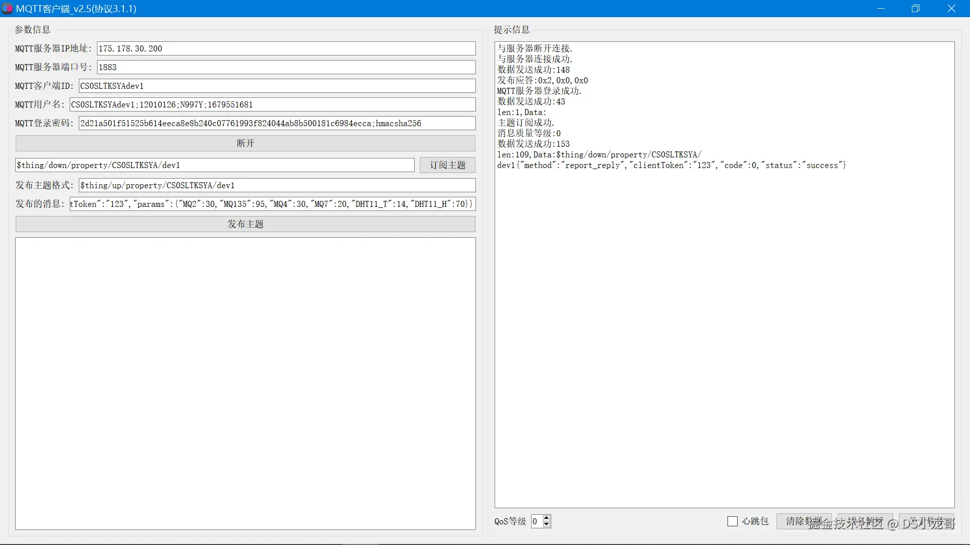Select the MQTT client ID field
The height and width of the screenshot is (545, 970).
(277, 86)
